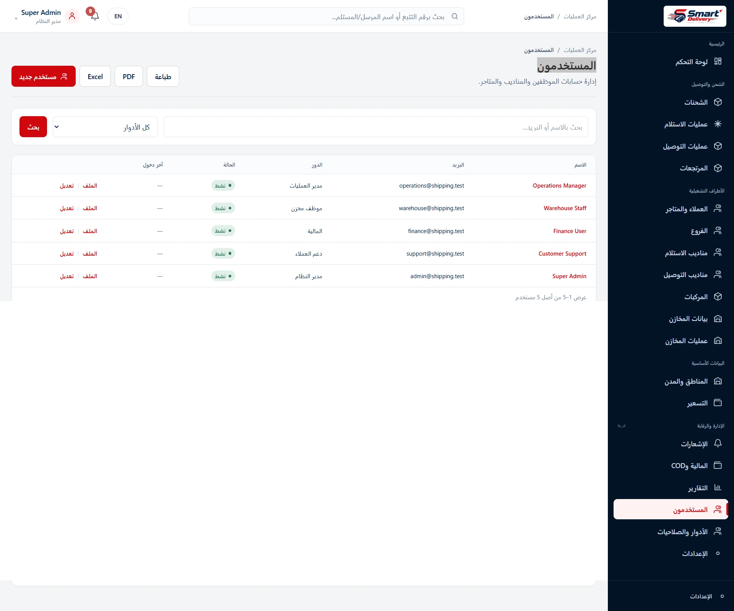Click the المالية وCOD wallet icon

tap(718, 465)
